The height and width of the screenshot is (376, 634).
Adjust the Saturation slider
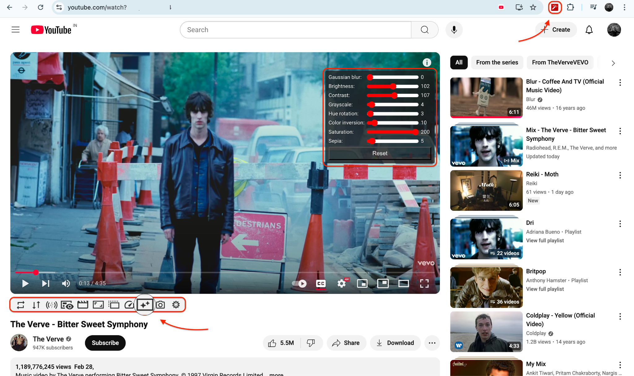pyautogui.click(x=393, y=132)
